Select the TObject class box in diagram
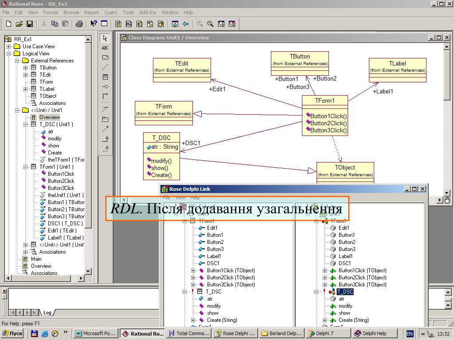 [345, 173]
